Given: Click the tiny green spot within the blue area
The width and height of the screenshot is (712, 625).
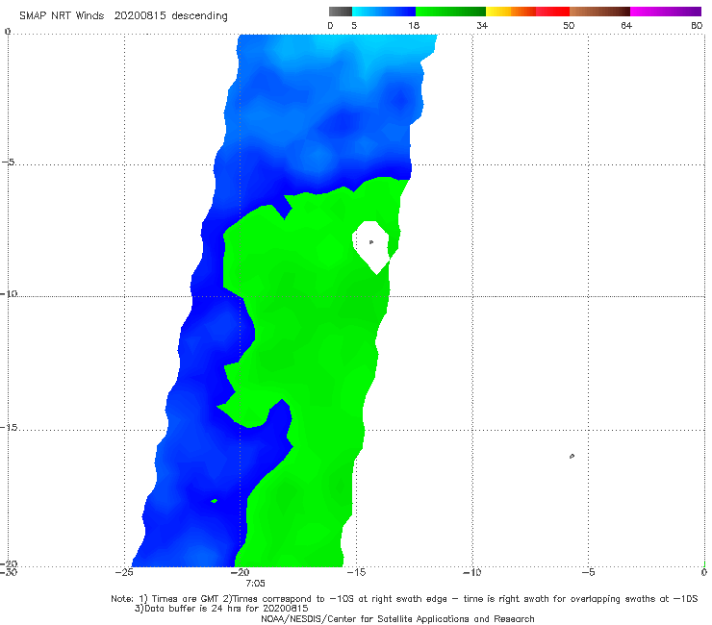Looking at the screenshot, I should click(x=215, y=501).
